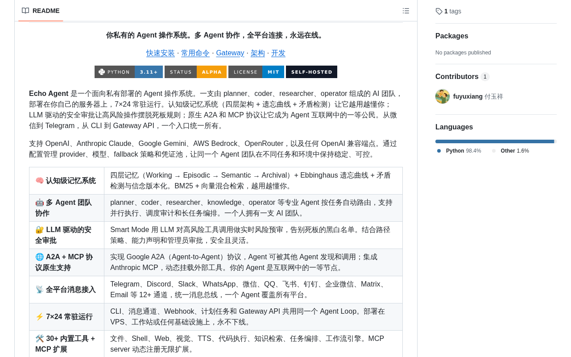Screen dimensions: 571x357
Task: Click the robot emoji in Agent team row
Action: [40, 203]
